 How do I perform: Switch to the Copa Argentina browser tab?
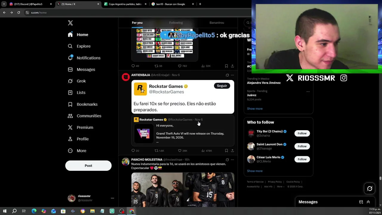coord(125,4)
